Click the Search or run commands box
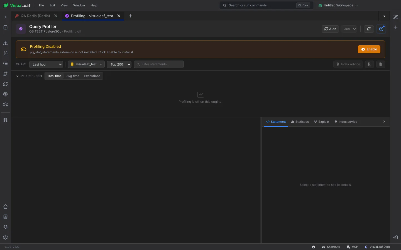 [x=266, y=6]
